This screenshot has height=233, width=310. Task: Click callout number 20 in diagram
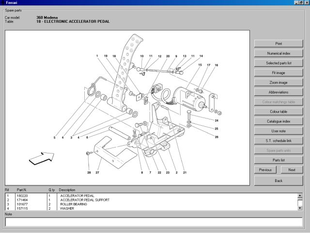168,56
